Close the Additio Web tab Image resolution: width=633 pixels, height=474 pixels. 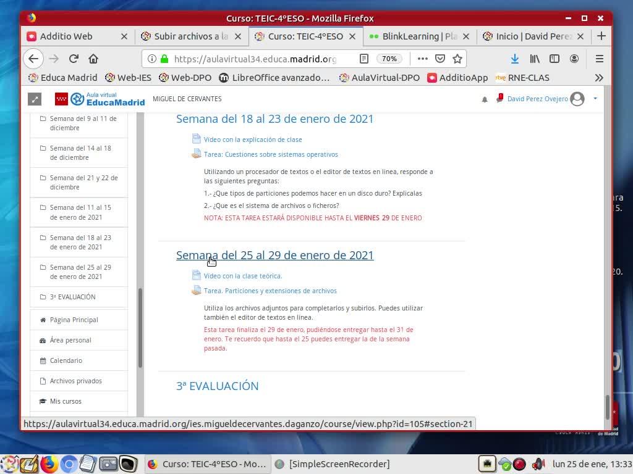[x=124, y=36]
